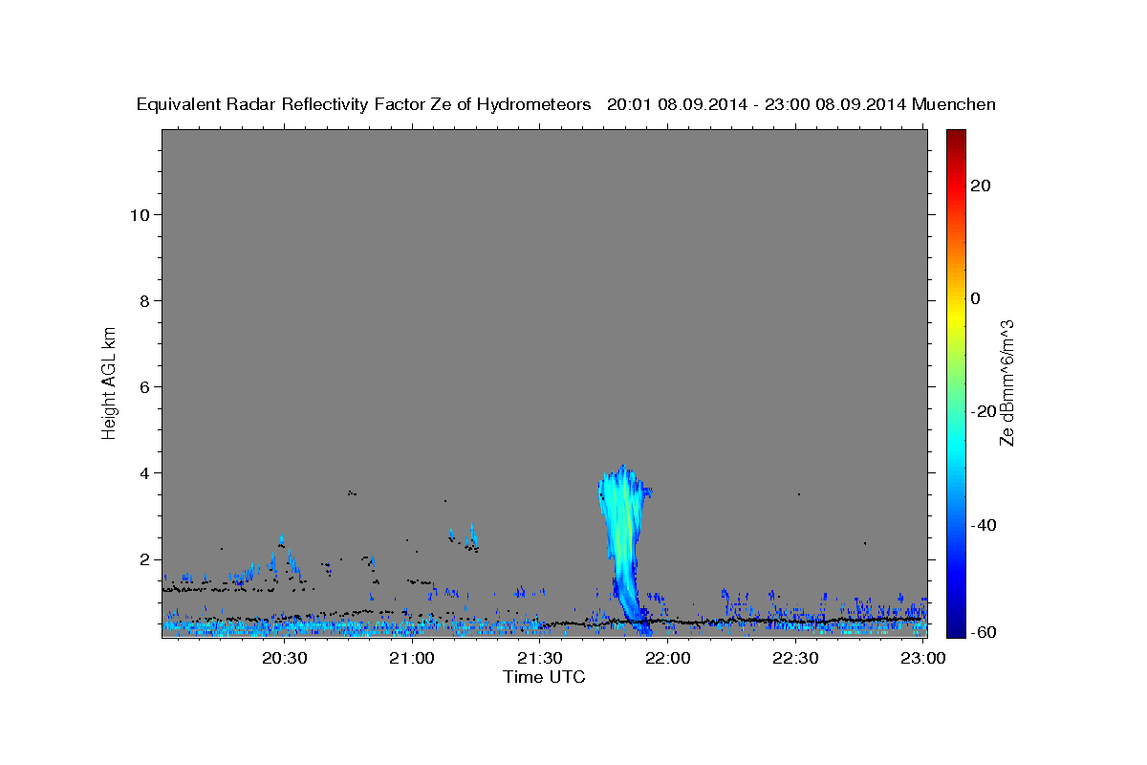Click the 'Time UTC' x-axis label

point(544,677)
